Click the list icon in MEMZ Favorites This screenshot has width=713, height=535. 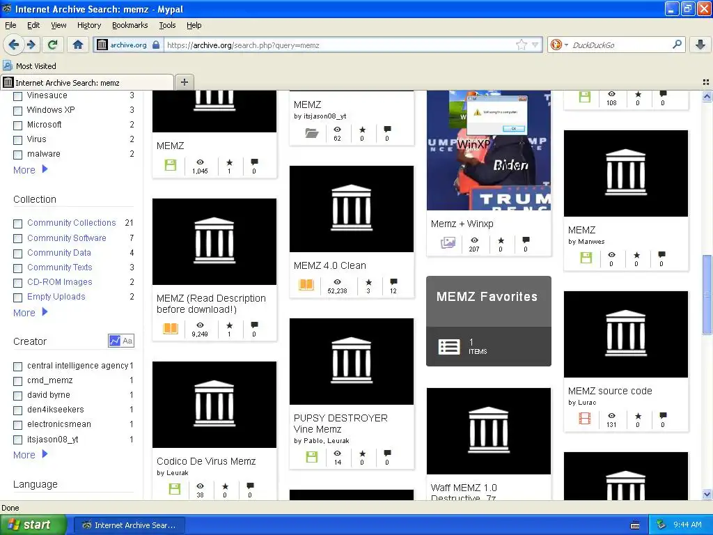click(449, 347)
